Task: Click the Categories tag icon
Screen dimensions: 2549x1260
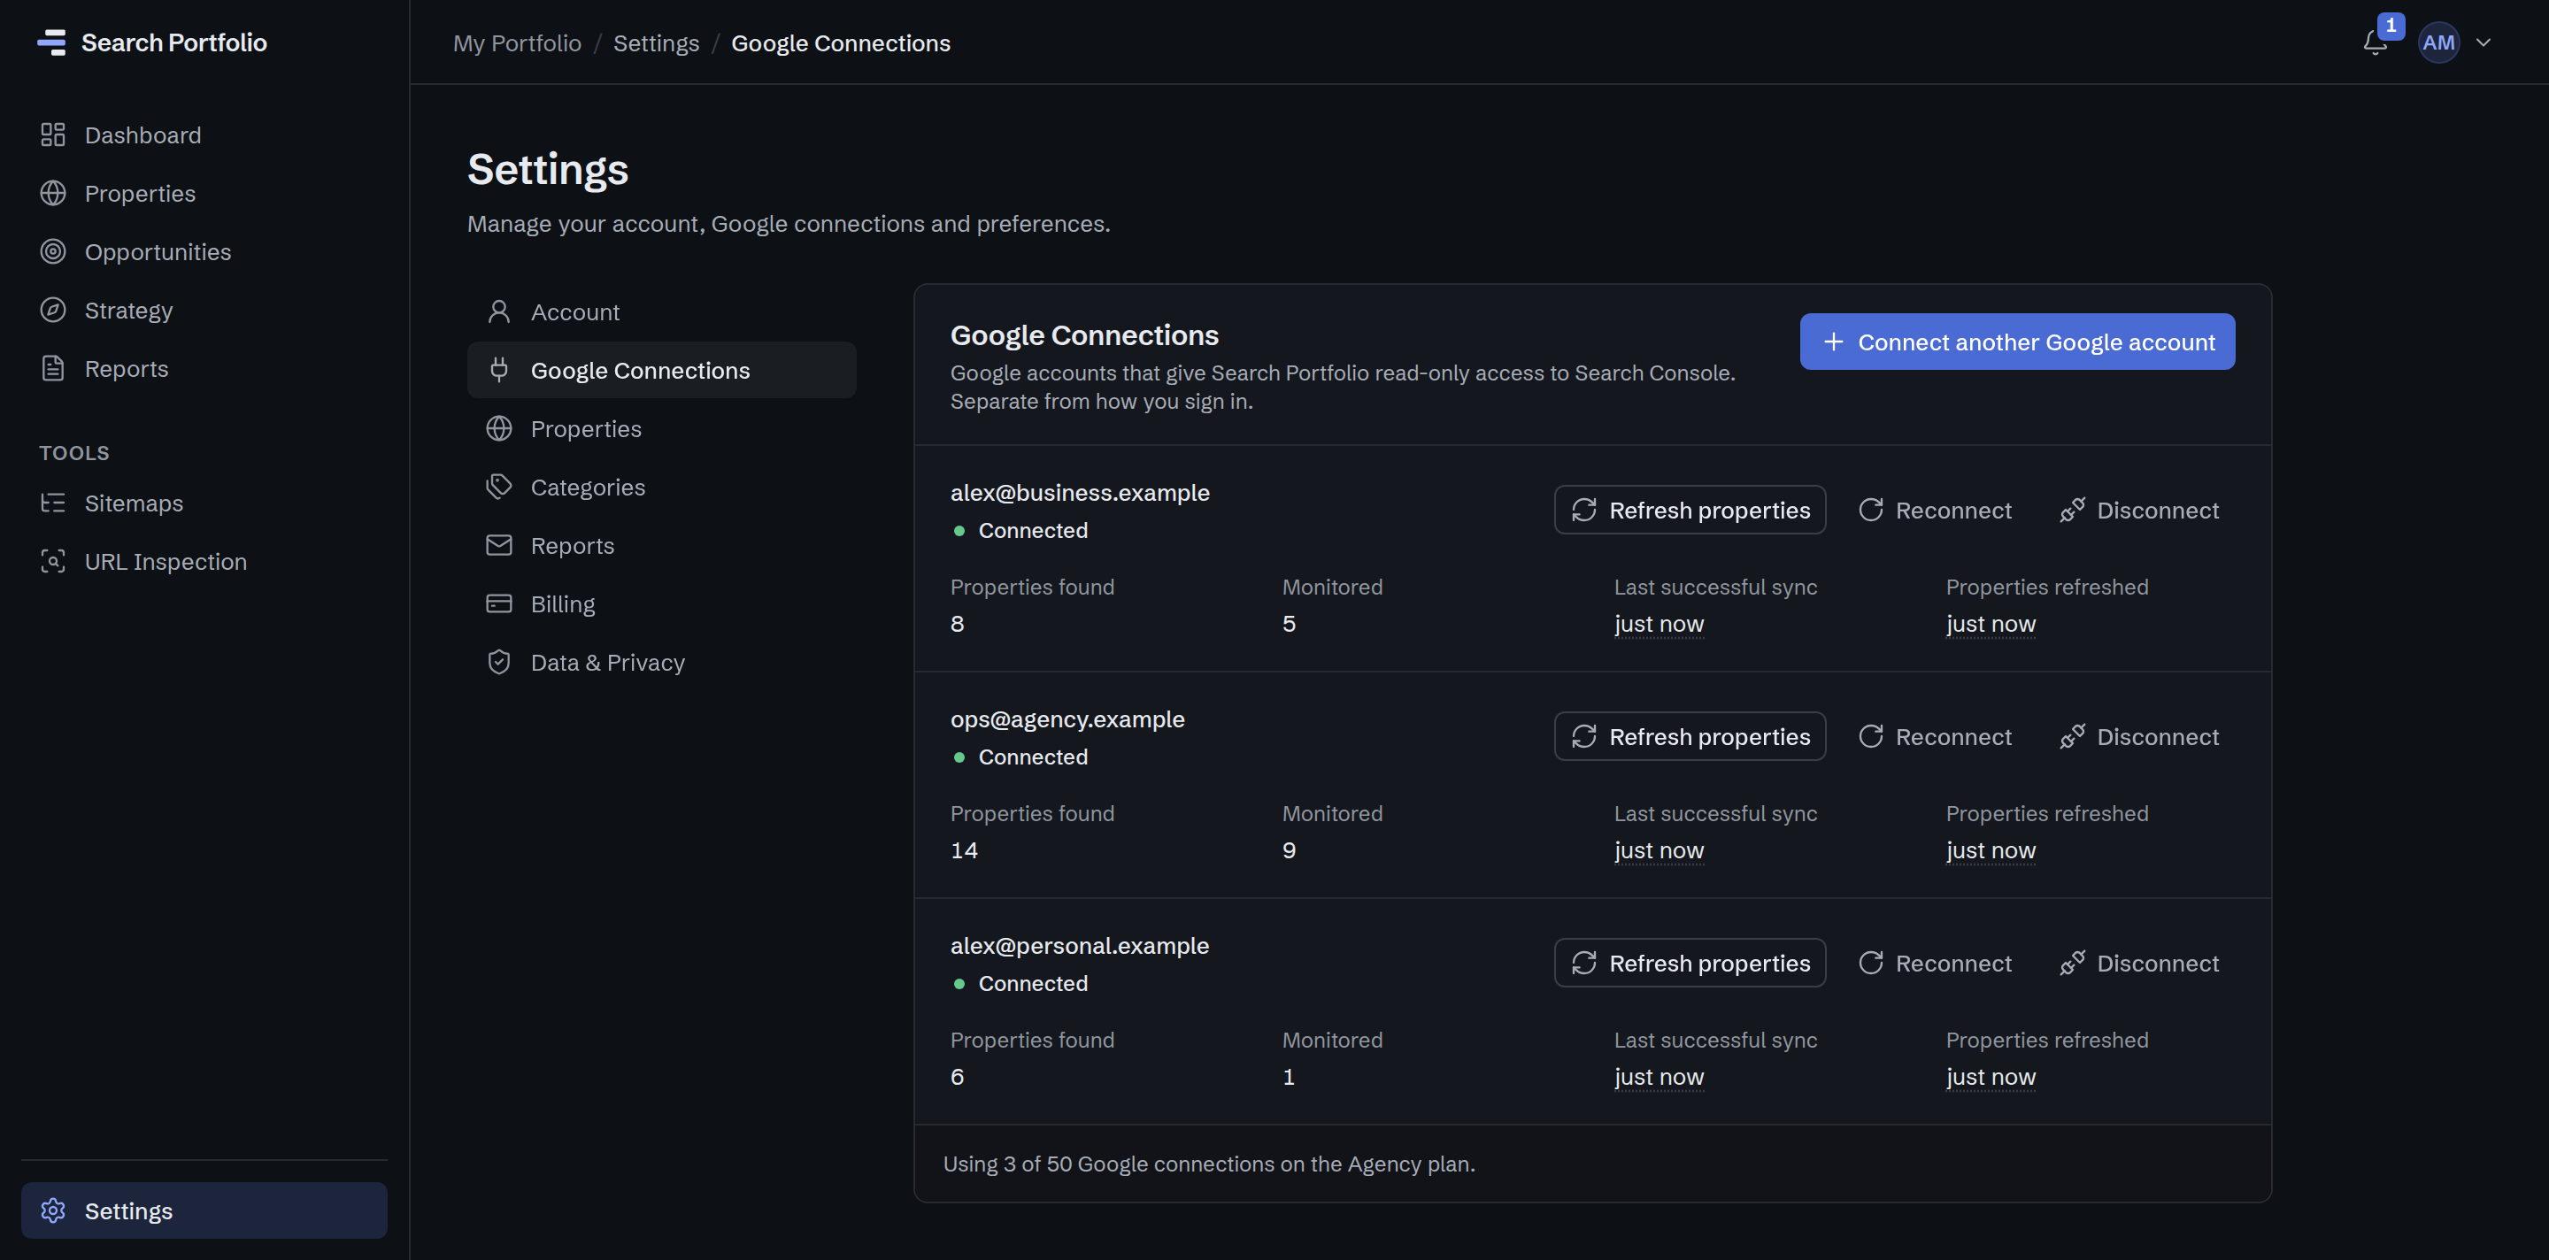Action: (498, 487)
